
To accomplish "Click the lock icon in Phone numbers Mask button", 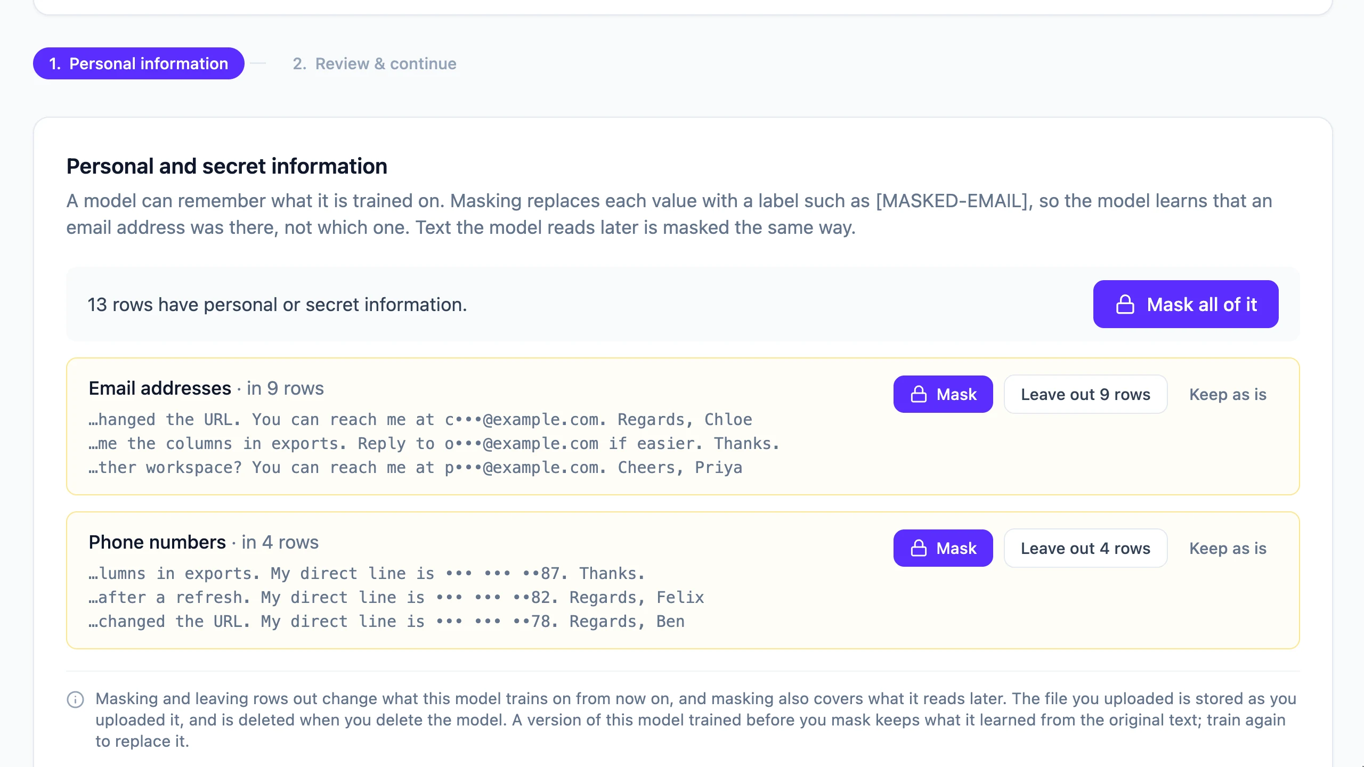I will tap(919, 548).
